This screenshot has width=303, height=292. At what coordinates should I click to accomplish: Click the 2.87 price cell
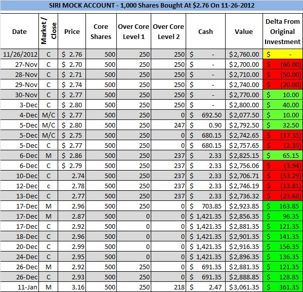click(x=72, y=216)
